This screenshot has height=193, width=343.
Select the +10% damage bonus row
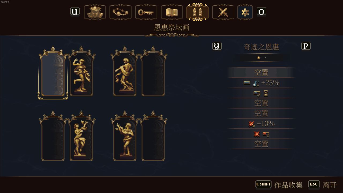[261, 124]
